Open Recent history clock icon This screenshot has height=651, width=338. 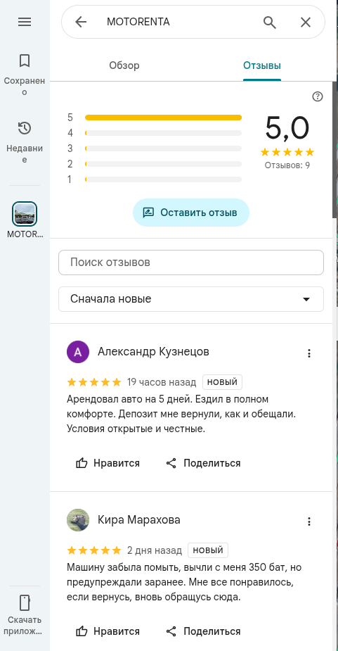tap(25, 128)
